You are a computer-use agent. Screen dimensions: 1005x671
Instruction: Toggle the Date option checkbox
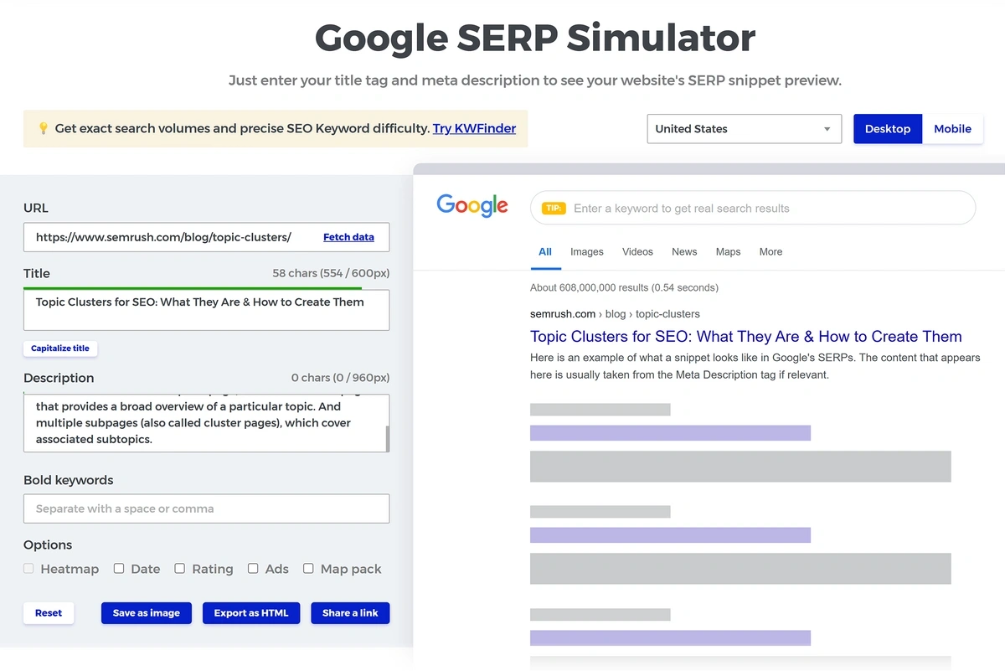(119, 568)
